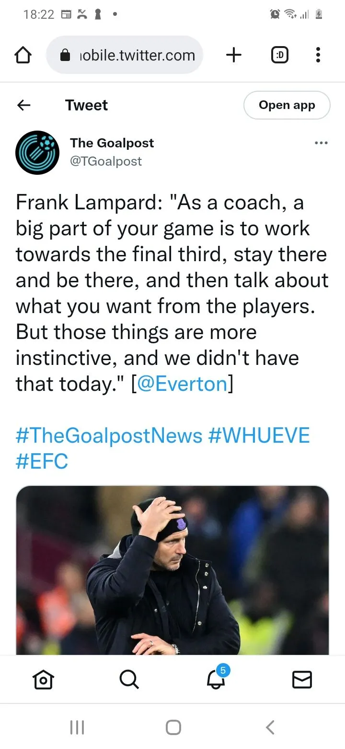
Task: Open the Messages envelope tab
Action: [x=302, y=679]
